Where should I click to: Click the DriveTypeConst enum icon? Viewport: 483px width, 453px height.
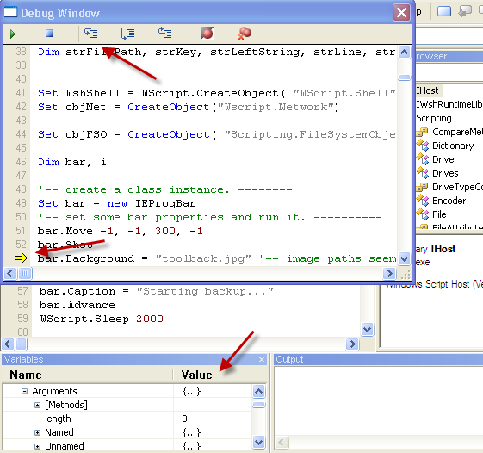(423, 187)
